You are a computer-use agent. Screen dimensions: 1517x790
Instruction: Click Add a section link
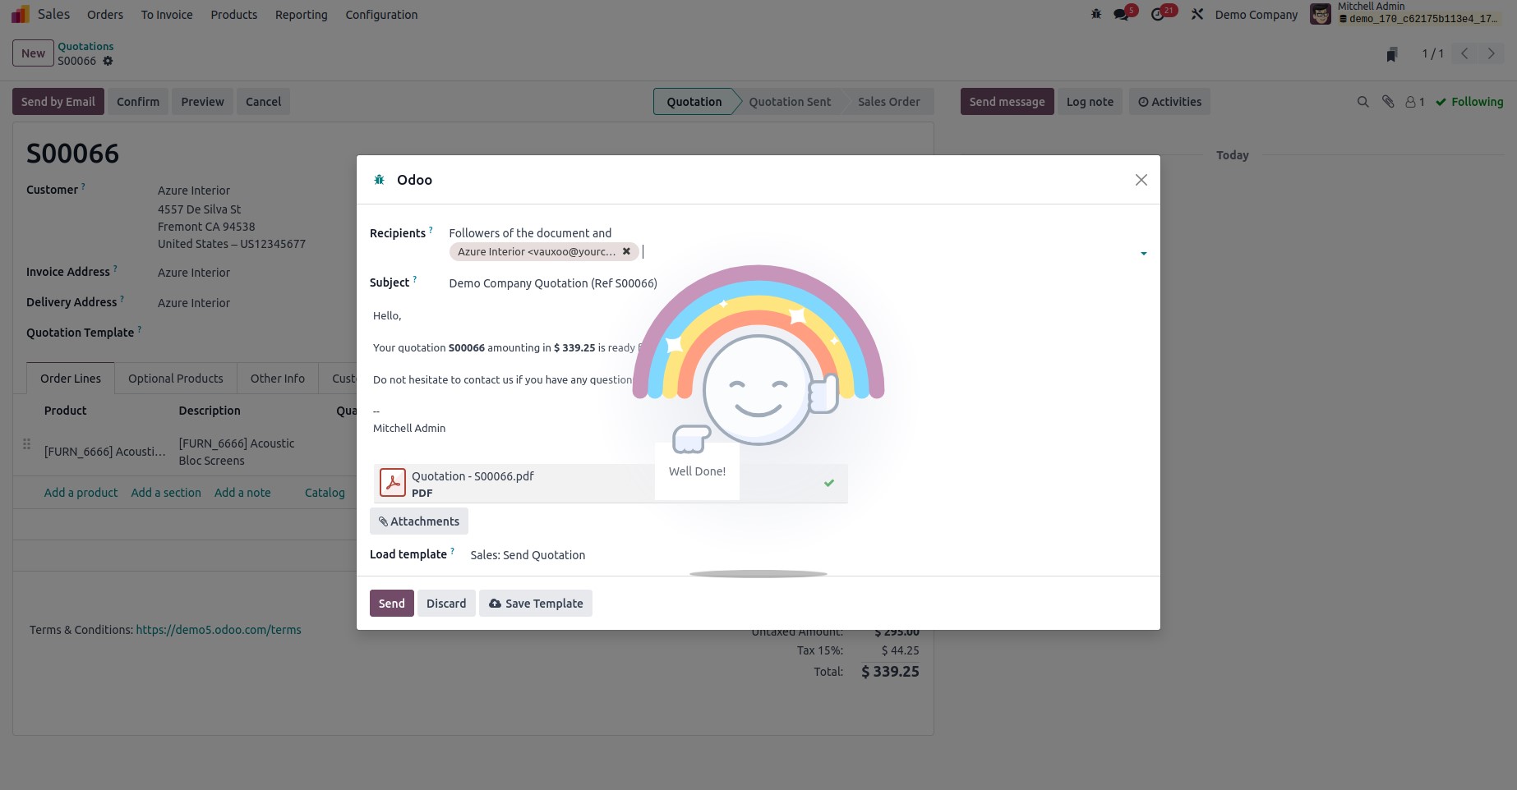coord(166,493)
